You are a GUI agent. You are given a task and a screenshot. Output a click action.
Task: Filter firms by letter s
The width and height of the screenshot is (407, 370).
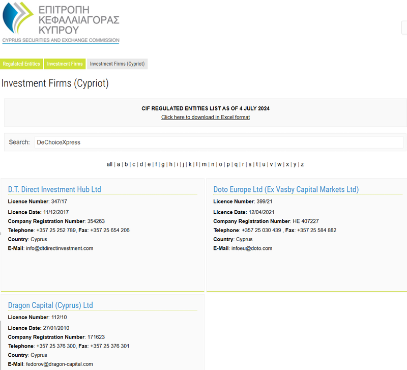[250, 164]
